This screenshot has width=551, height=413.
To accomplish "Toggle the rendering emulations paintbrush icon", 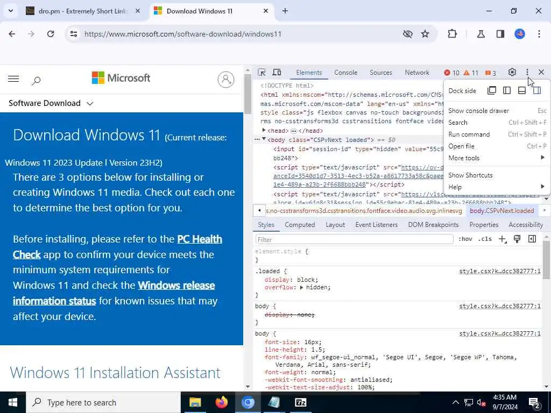I will 517,239.
